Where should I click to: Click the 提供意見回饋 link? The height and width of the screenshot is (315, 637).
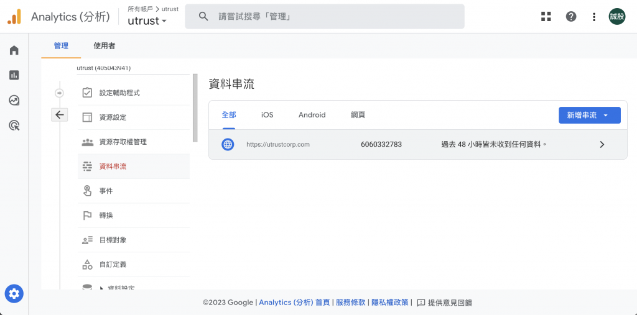(450, 303)
